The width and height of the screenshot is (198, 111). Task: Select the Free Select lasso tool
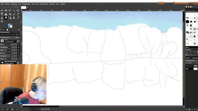(10, 10)
